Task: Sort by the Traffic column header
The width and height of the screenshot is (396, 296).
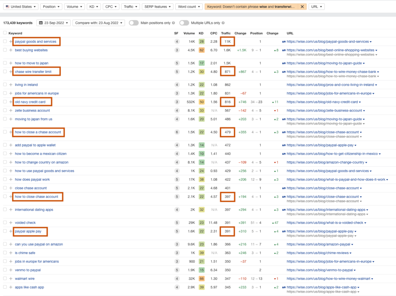Action: pyautogui.click(x=226, y=33)
